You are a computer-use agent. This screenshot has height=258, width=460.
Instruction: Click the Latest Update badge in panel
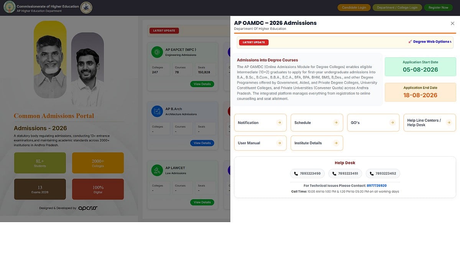254,42
